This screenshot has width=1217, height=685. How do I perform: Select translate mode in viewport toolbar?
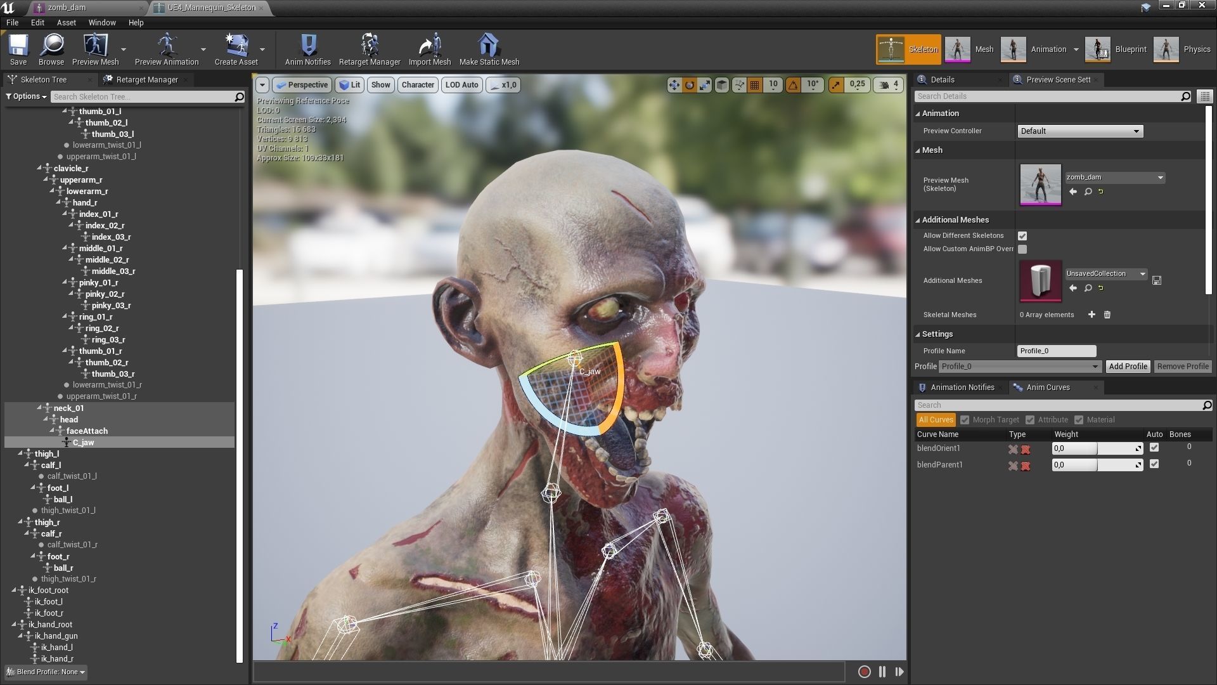[674, 85]
